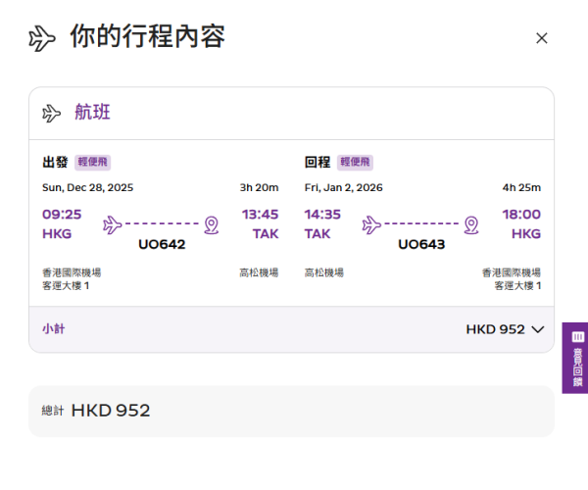Expand the HKD 952 subtotal chevron
Viewport: 588px width, 490px height.
[x=538, y=329]
